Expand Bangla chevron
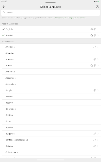The image size is (101, 162). (98, 90)
